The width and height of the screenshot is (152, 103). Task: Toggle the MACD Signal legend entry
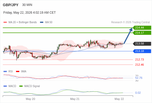(30, 86)
